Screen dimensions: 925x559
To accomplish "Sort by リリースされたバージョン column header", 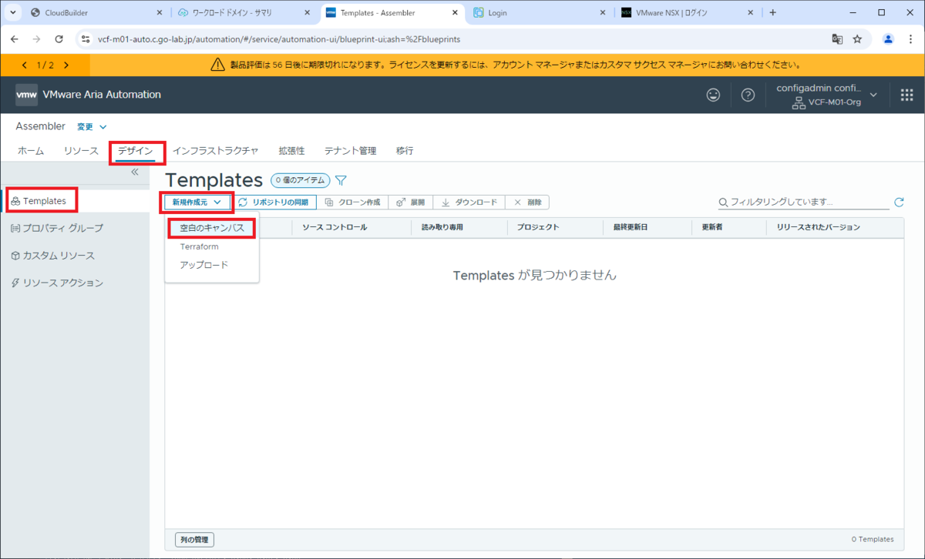I will (819, 228).
